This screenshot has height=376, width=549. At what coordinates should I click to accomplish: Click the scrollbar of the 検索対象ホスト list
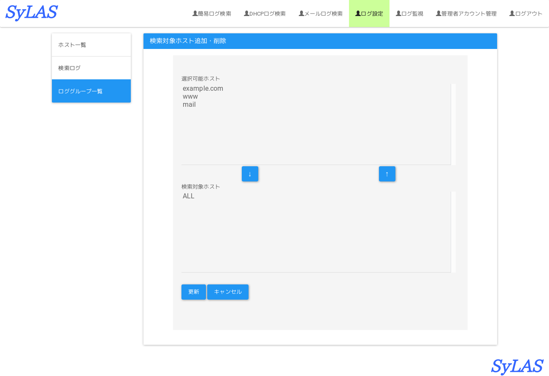click(453, 232)
